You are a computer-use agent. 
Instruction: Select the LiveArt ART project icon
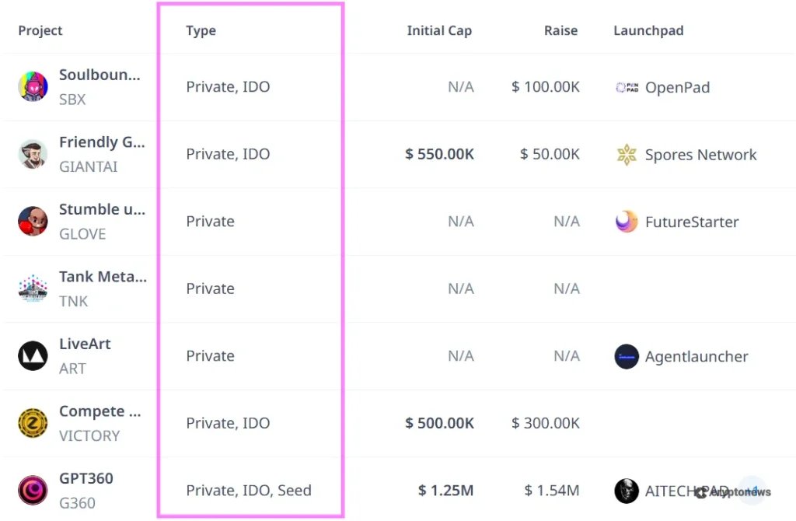tap(32, 355)
